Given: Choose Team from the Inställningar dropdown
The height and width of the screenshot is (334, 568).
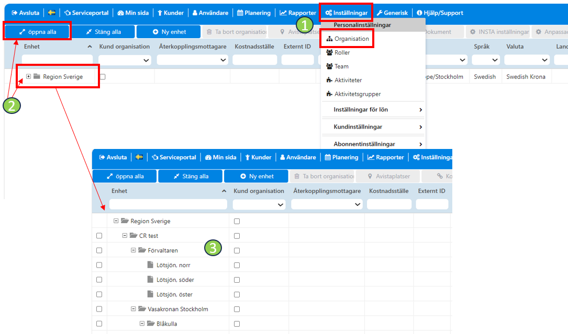Looking at the screenshot, I should point(337,66).
